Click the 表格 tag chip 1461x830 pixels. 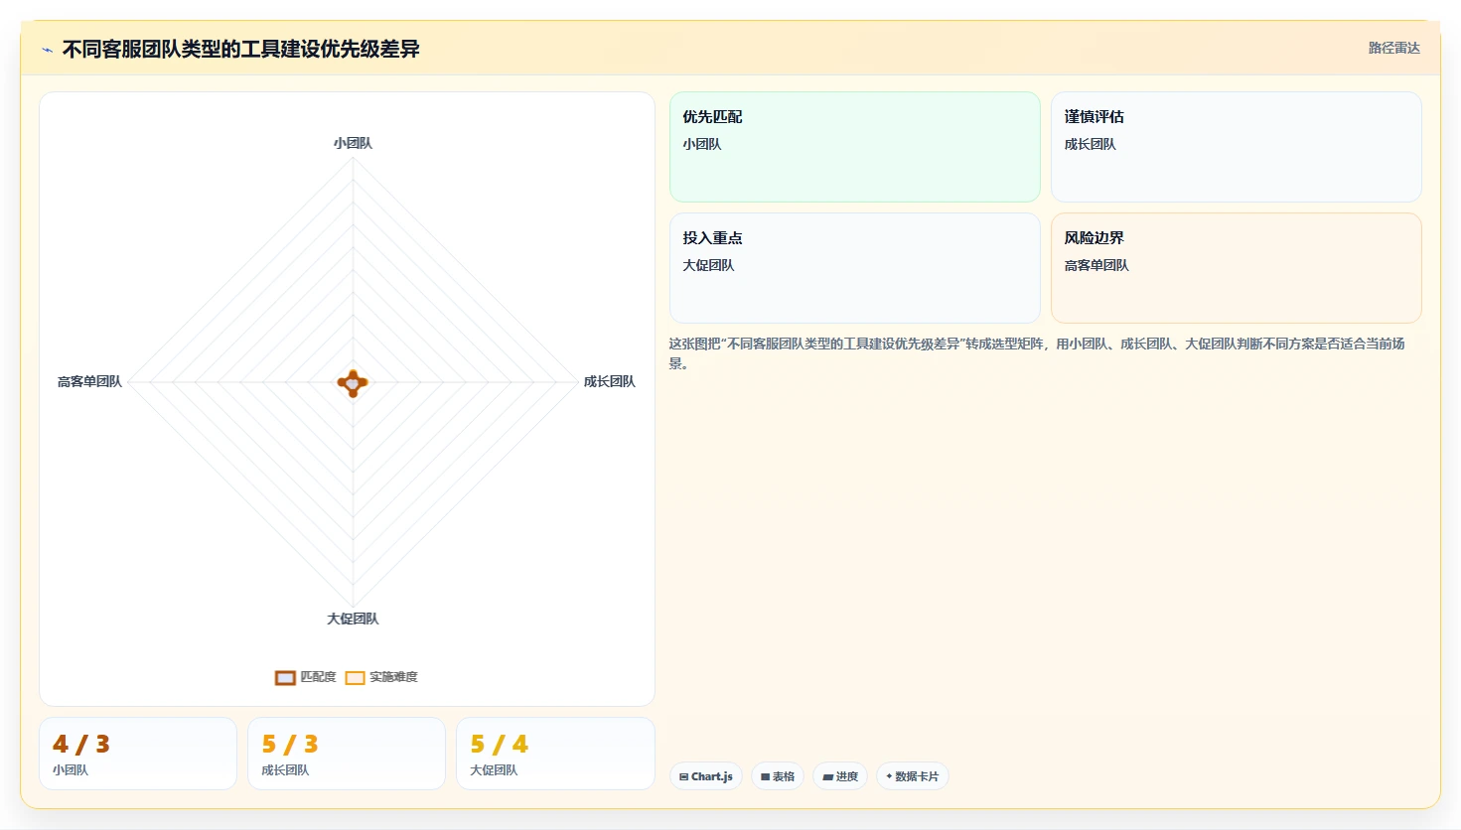pos(778,776)
